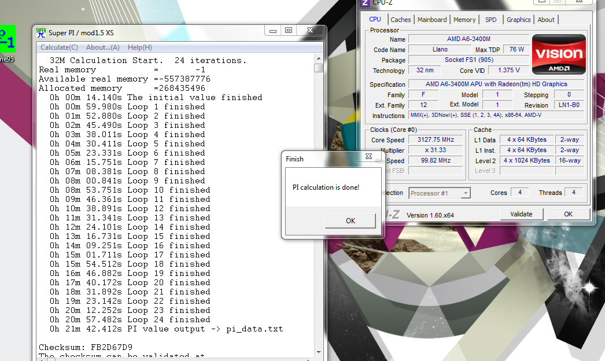The image size is (605, 361).
Task: Click the 'Loop 12 finished' line
Action: click(x=130, y=208)
